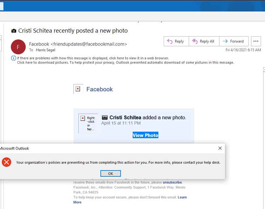
Task: Click the blocked profile picture placeholder
Action: pos(88,123)
